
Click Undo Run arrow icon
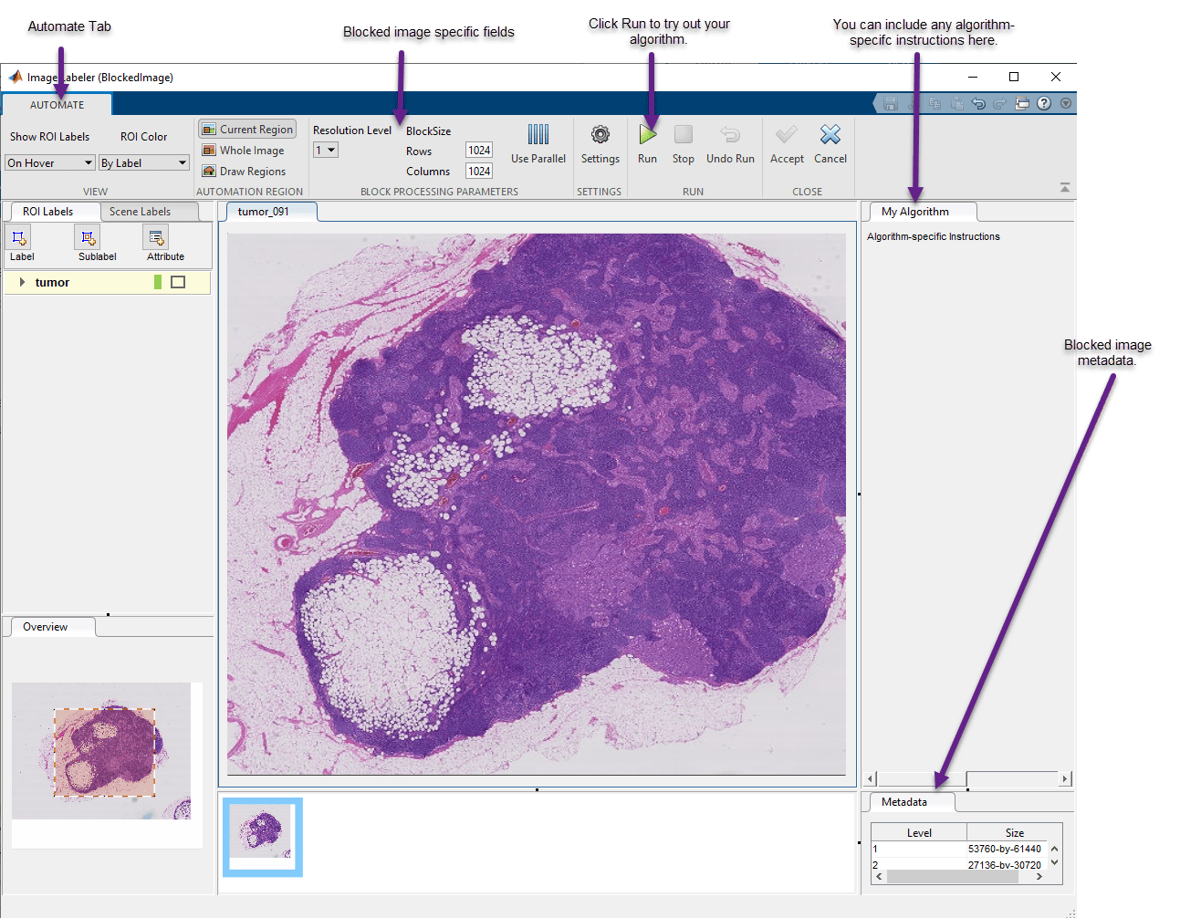coord(730,136)
